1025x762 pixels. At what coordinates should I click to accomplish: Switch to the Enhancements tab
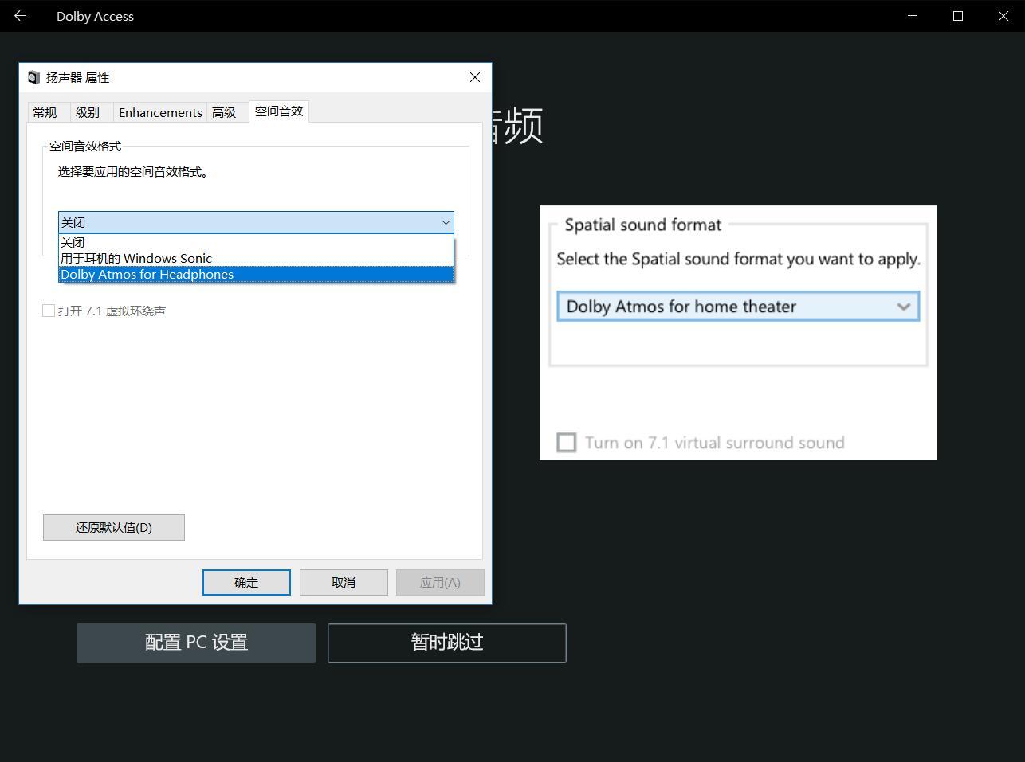click(160, 112)
